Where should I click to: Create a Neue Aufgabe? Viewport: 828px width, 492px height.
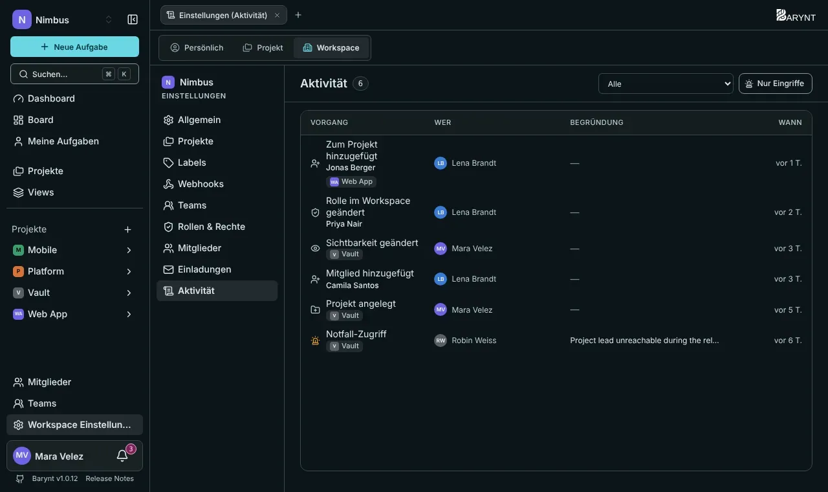[74, 47]
